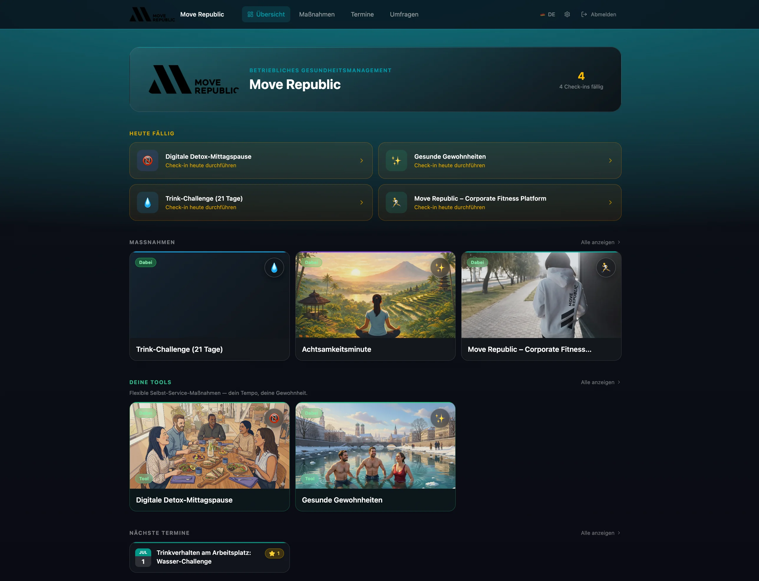Click the sparkle badge on Achtsamkeitsminute card
The width and height of the screenshot is (759, 581).
coord(440,268)
